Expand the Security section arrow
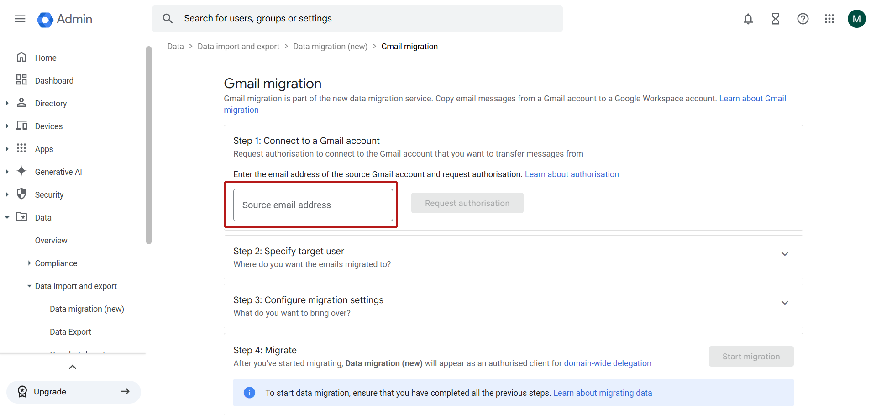Image resolution: width=871 pixels, height=415 pixels. [x=7, y=195]
